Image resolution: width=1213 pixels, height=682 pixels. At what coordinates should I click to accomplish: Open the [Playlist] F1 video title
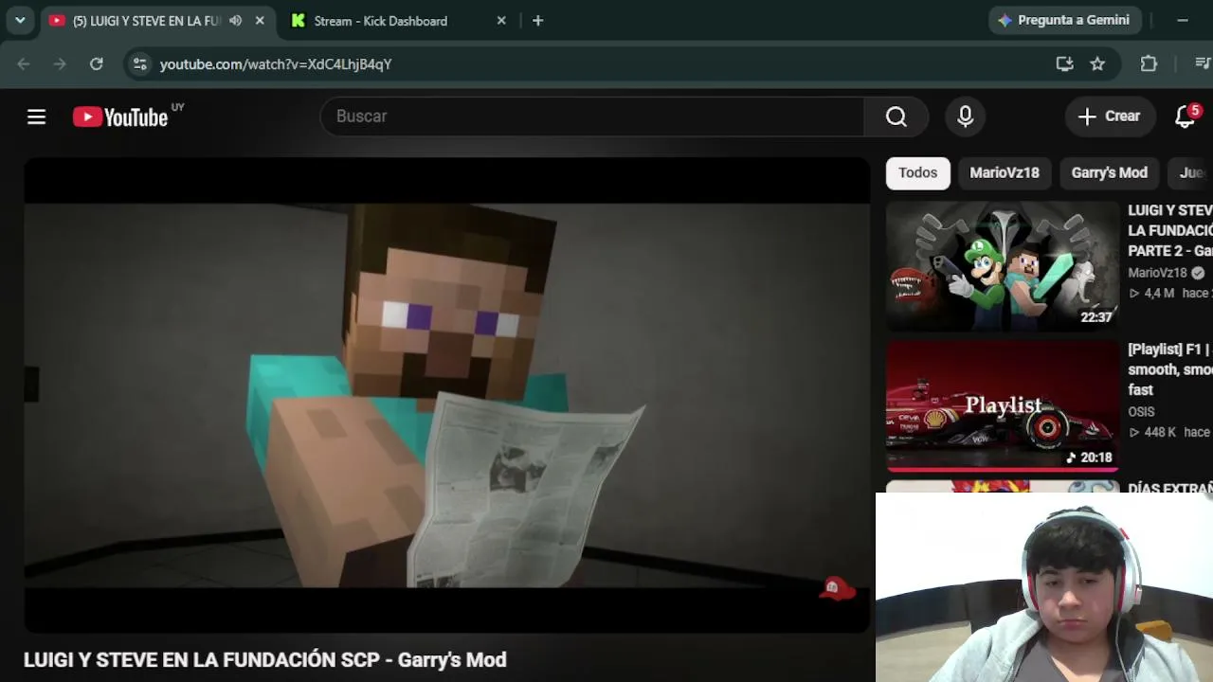tap(1170, 369)
